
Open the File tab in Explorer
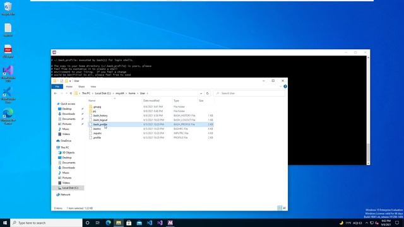[x=57, y=87]
